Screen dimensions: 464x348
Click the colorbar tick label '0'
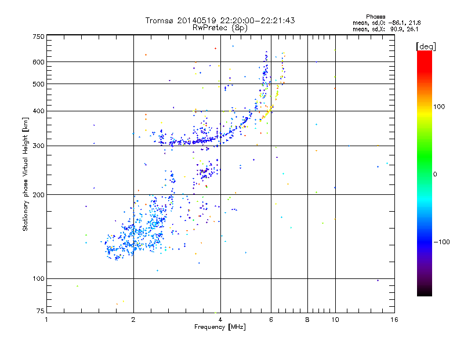coord(435,175)
